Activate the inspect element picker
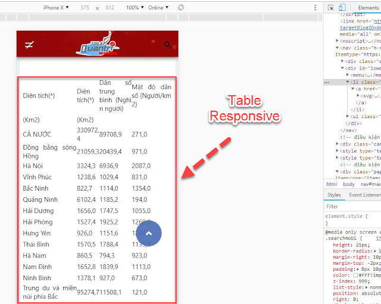Image resolution: width=381 pixels, height=304 pixels. point(330,8)
